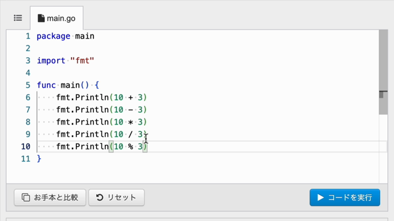Click the asterisk operator on line 8
The width and height of the screenshot is (394, 221).
(x=131, y=122)
